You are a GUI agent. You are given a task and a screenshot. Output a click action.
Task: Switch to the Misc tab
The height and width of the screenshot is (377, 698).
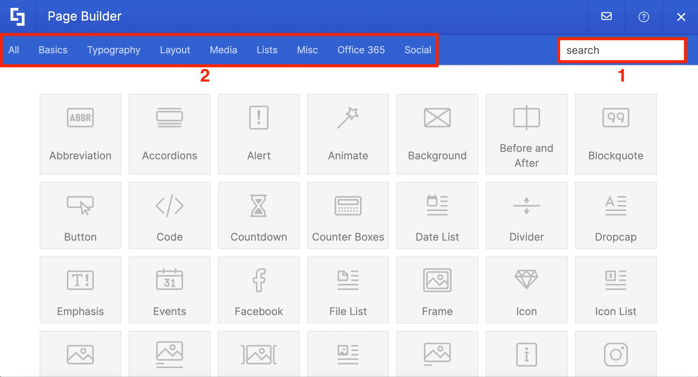pyautogui.click(x=307, y=50)
